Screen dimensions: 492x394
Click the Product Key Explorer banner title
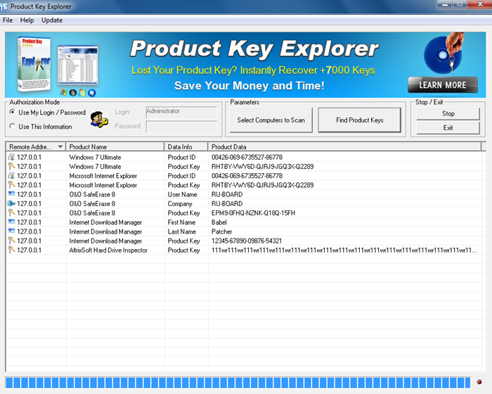(254, 49)
